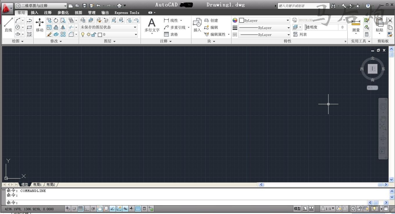This screenshot has height=214, width=395.
Task: Toggle layer 0 lock padlock icon
Action: click(94, 34)
